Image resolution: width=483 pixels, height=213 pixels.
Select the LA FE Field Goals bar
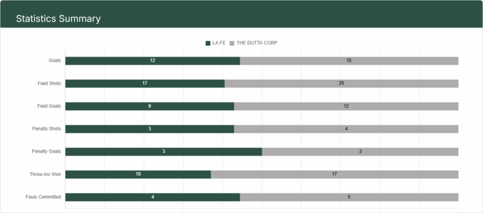[x=150, y=106]
